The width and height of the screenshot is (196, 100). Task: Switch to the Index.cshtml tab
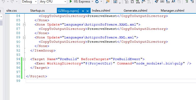click(101, 11)
